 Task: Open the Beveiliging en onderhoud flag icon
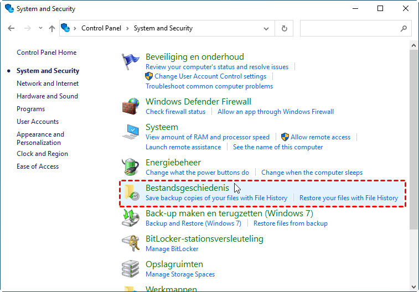[x=131, y=61]
